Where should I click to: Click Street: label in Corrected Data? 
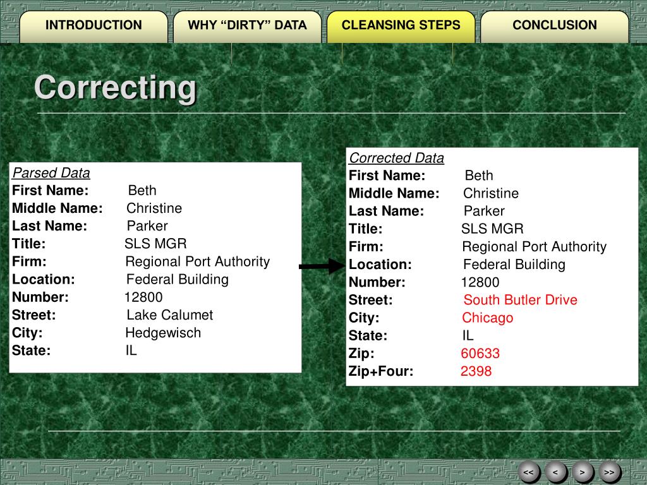[370, 300]
